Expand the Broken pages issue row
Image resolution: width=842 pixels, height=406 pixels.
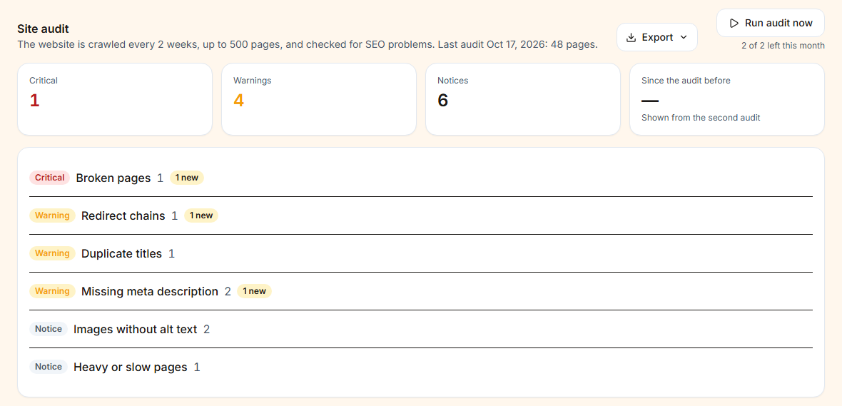[421, 178]
